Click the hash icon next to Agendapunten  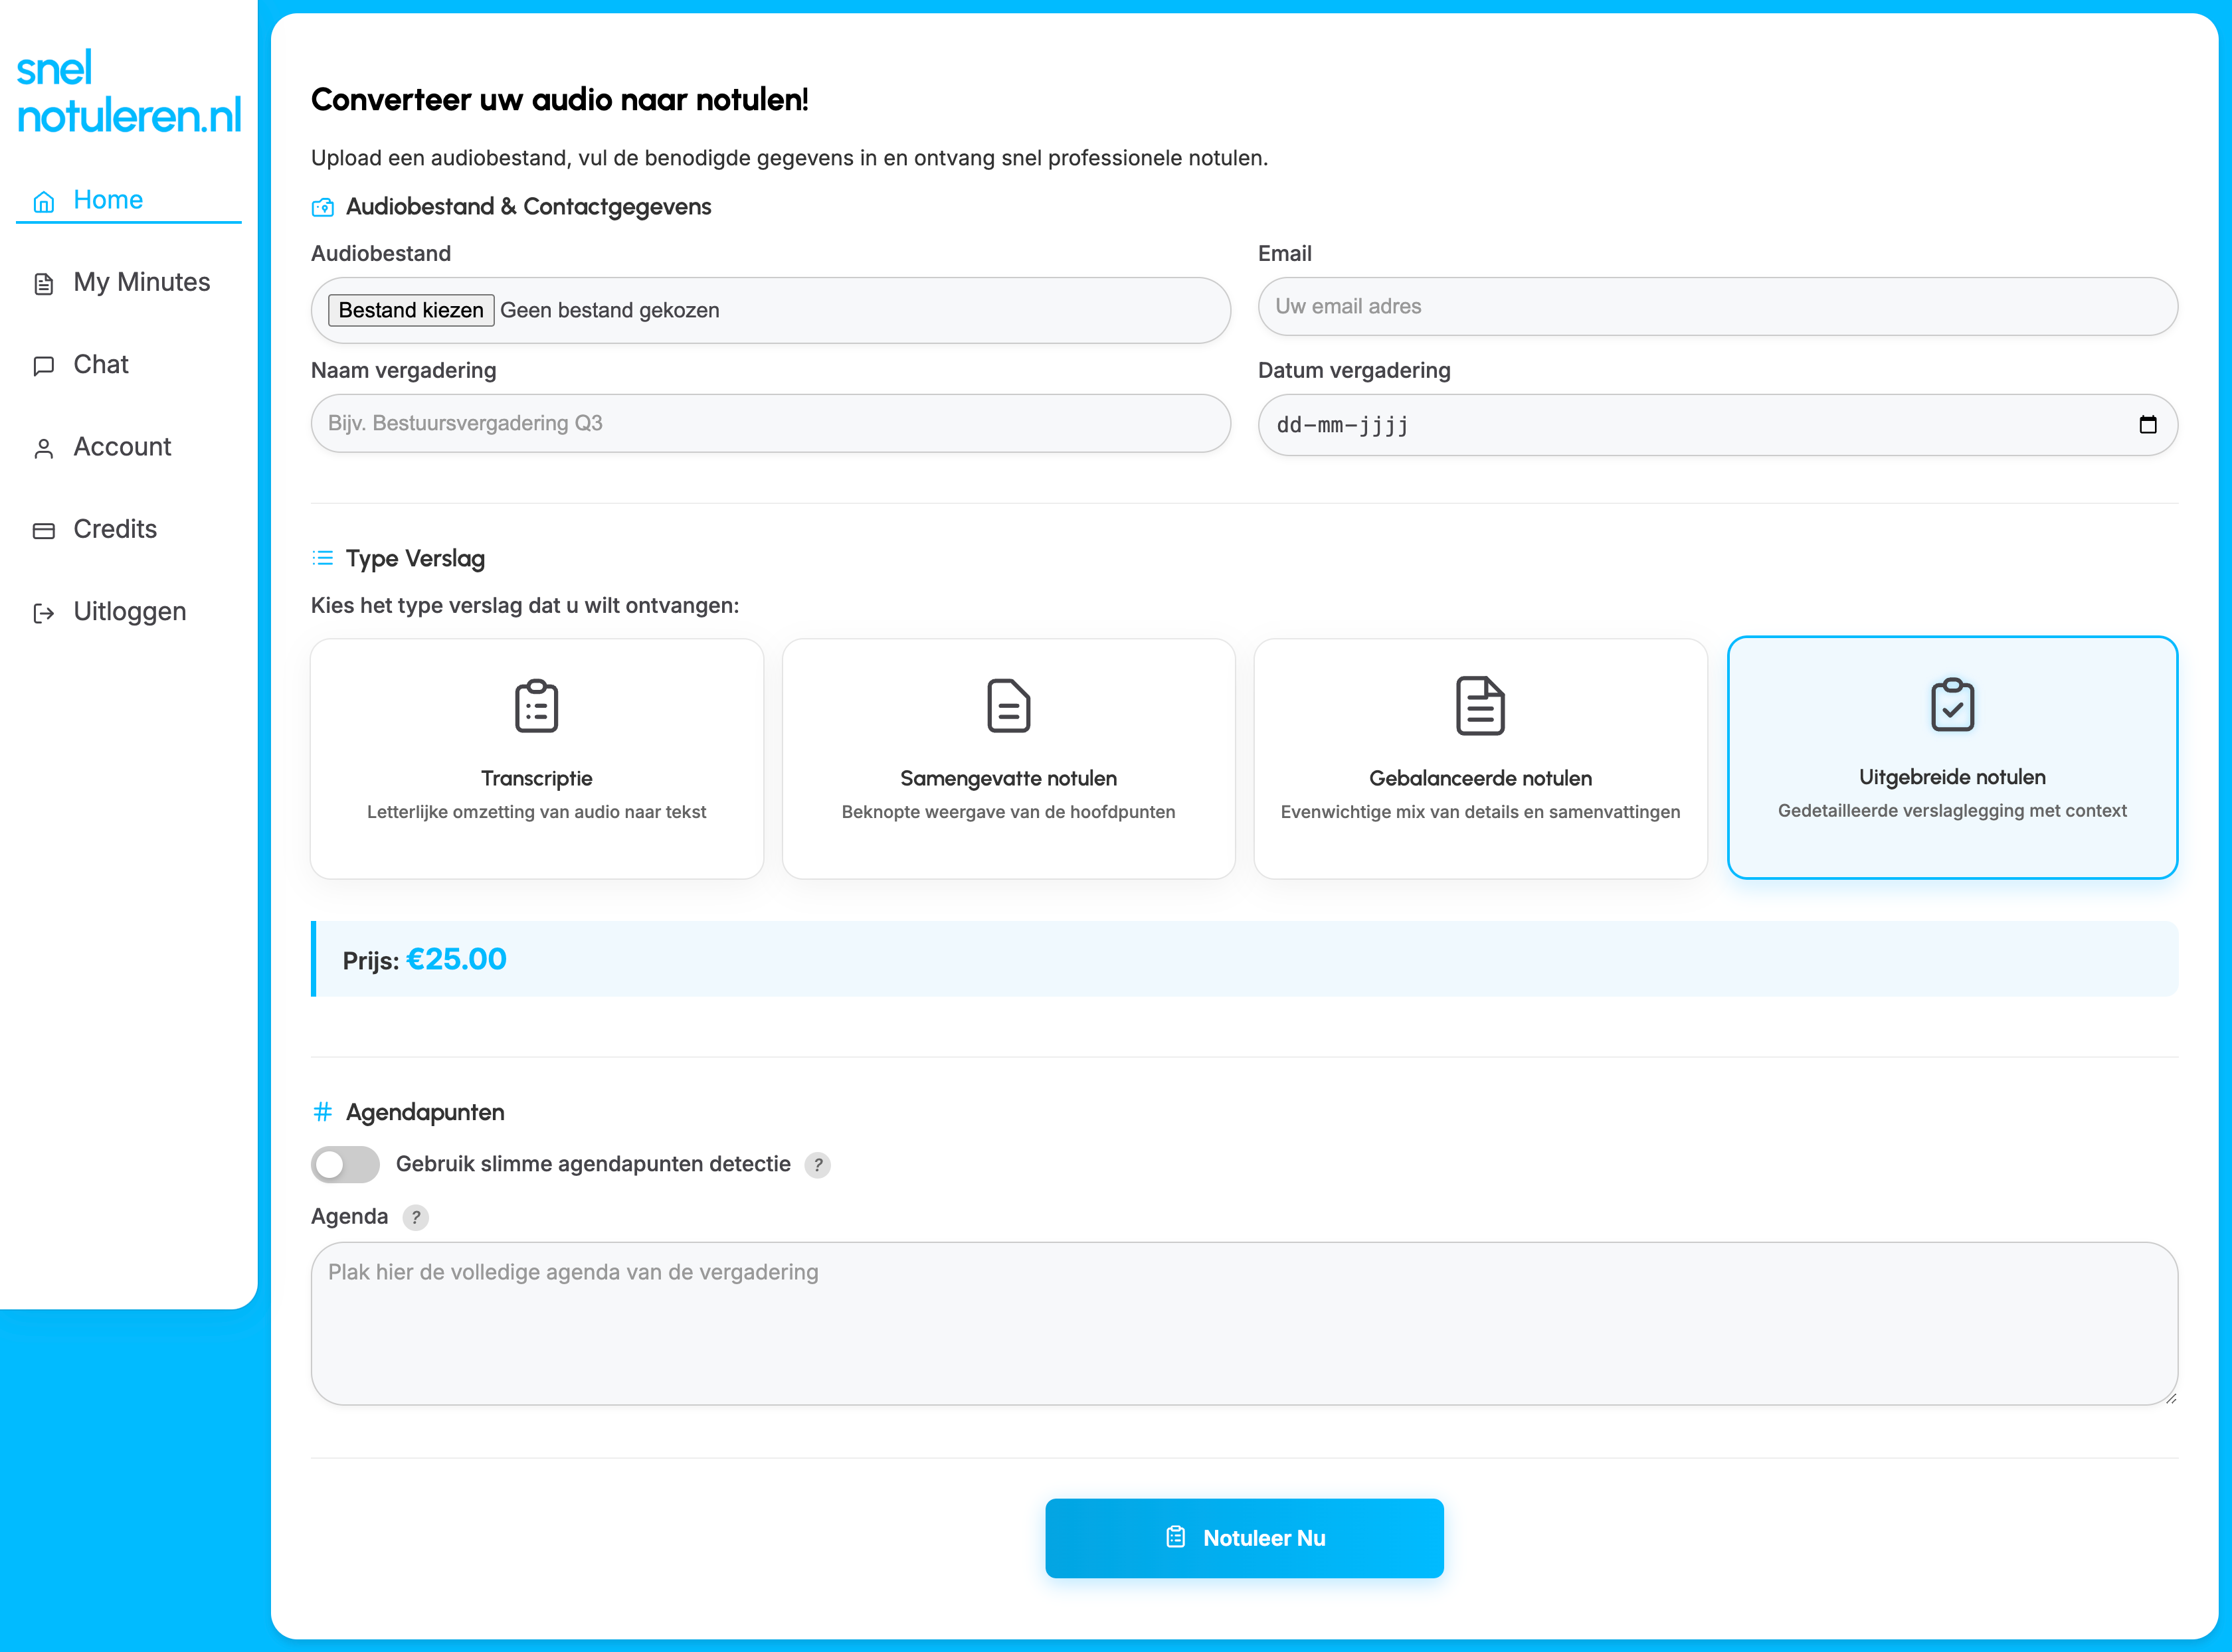coord(323,1112)
